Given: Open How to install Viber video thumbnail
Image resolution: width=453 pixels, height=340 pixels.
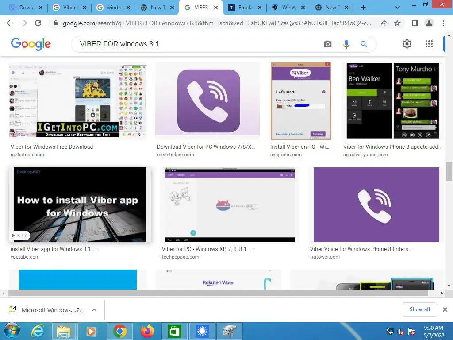Looking at the screenshot, I should coord(80,205).
